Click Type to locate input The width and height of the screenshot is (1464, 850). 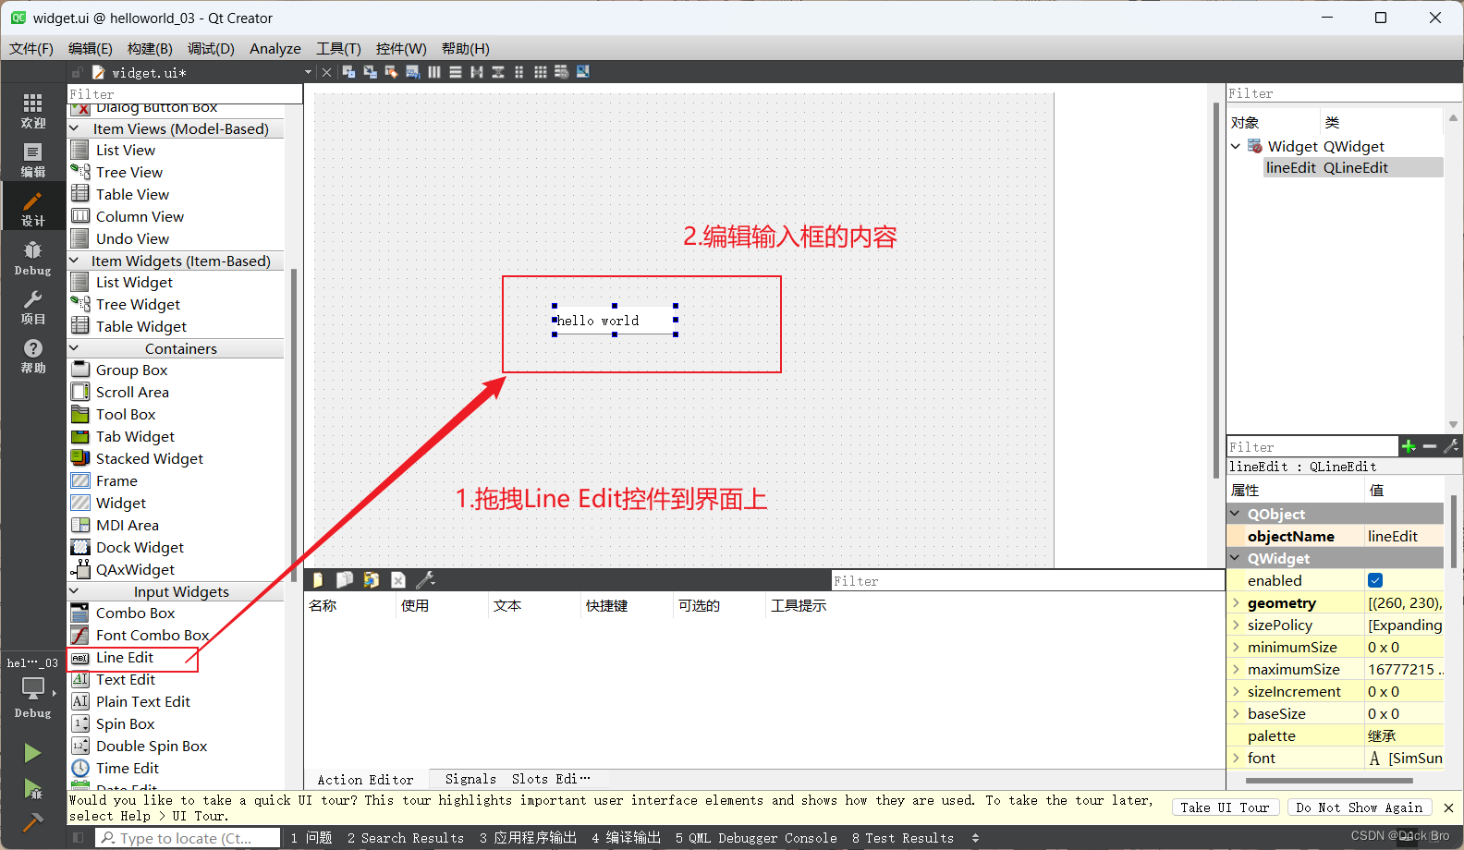189,838
